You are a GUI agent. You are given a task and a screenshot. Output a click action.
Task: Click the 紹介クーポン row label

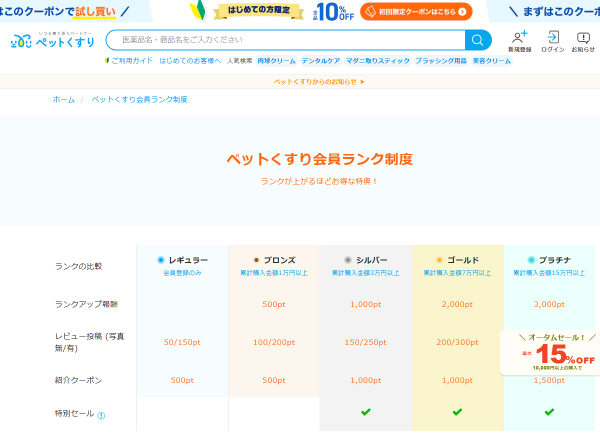(x=78, y=380)
